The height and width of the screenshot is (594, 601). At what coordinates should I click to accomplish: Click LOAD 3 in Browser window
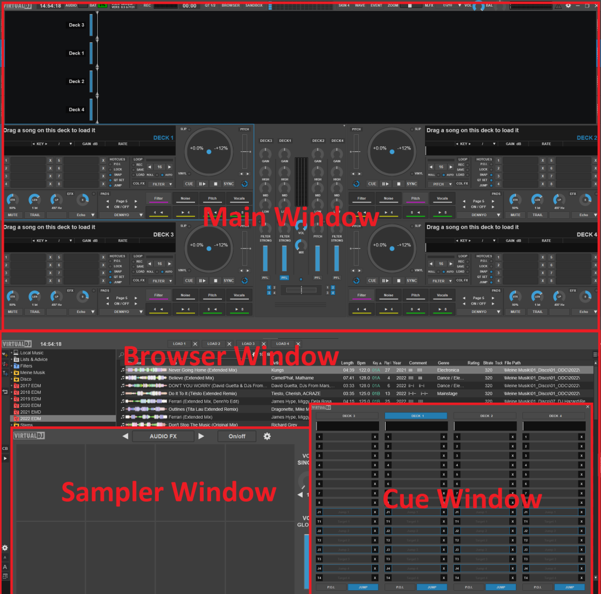pos(248,343)
